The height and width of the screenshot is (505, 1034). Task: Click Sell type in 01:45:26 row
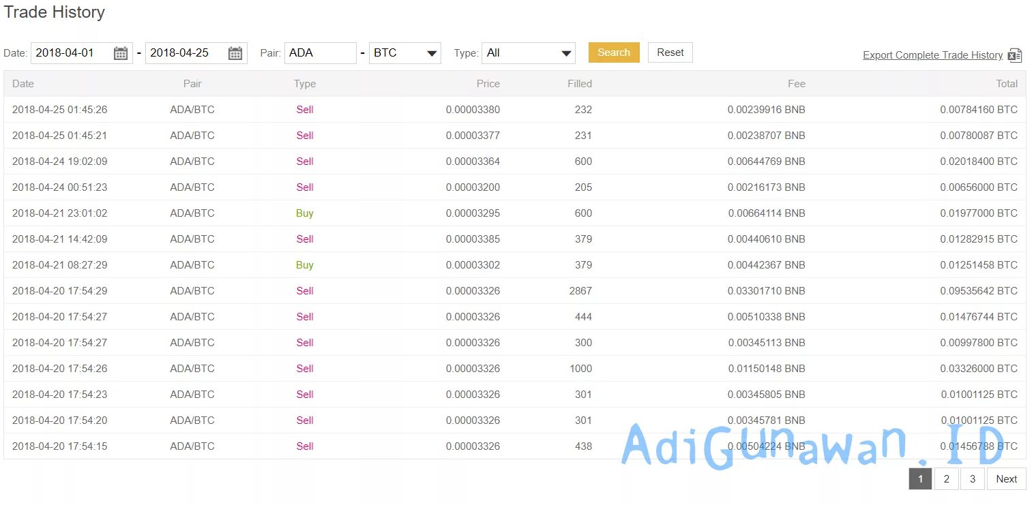click(x=305, y=110)
